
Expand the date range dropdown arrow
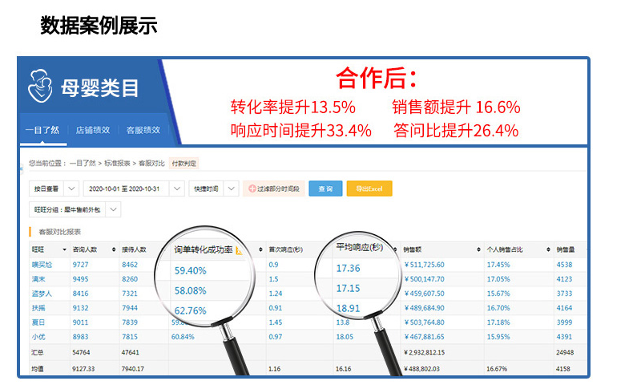[x=177, y=188]
